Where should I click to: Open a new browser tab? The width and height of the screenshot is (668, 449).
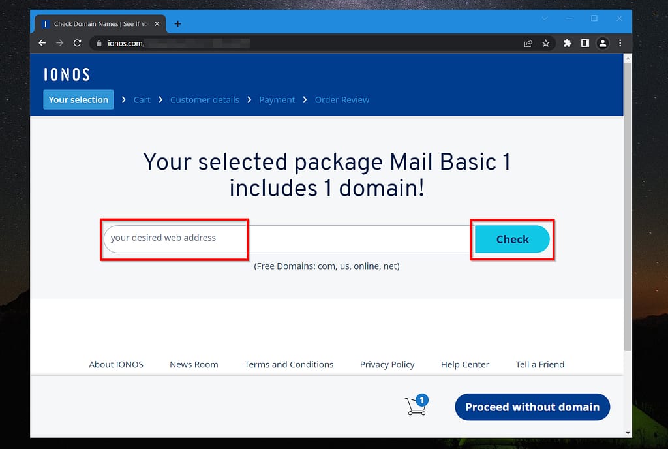177,24
